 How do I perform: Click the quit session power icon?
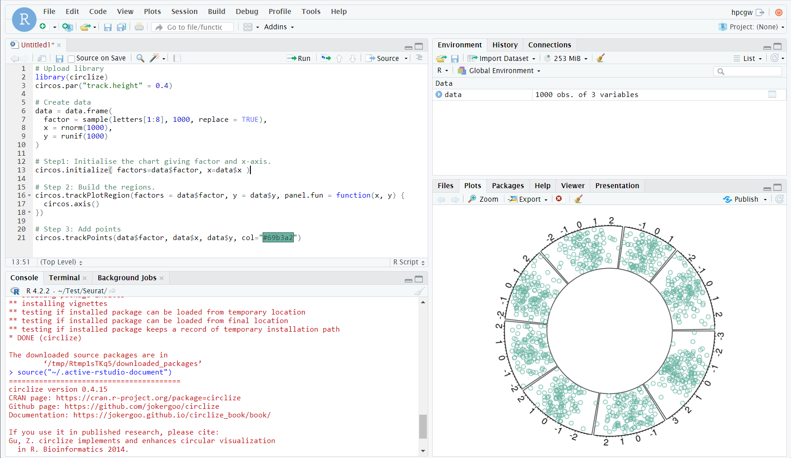[779, 12]
